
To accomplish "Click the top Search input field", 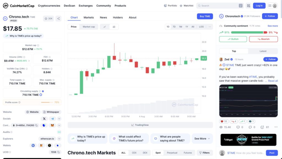I will (219, 6).
